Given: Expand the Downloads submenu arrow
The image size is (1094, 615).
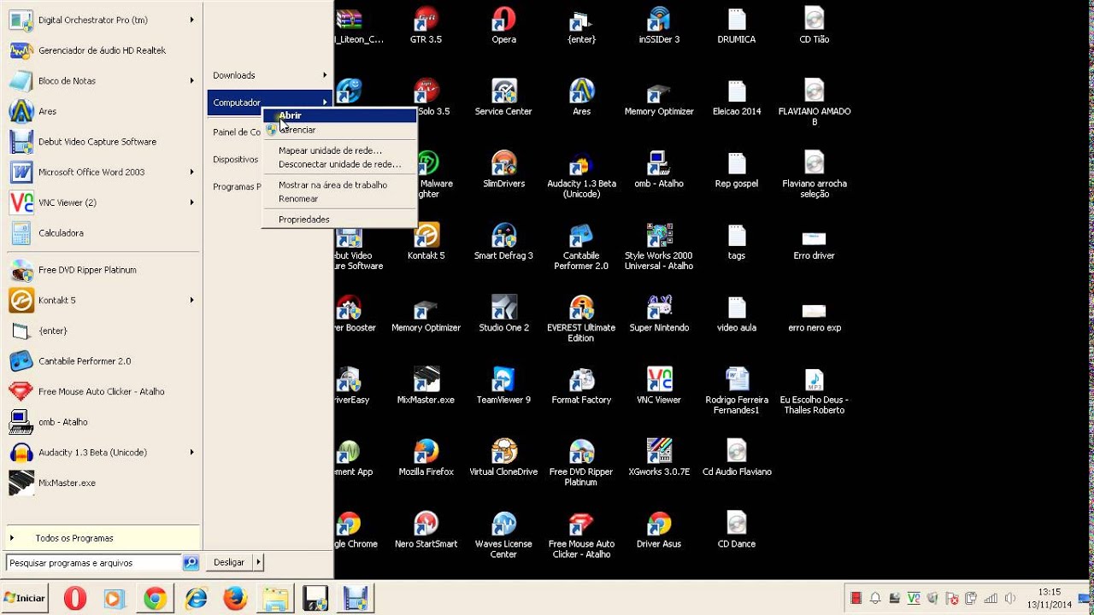Looking at the screenshot, I should click(325, 75).
